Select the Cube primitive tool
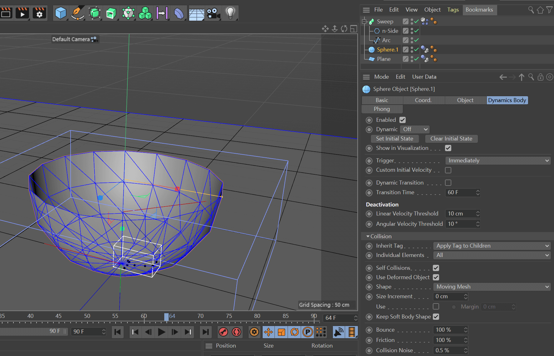Image resolution: width=554 pixels, height=356 pixels. click(x=61, y=13)
